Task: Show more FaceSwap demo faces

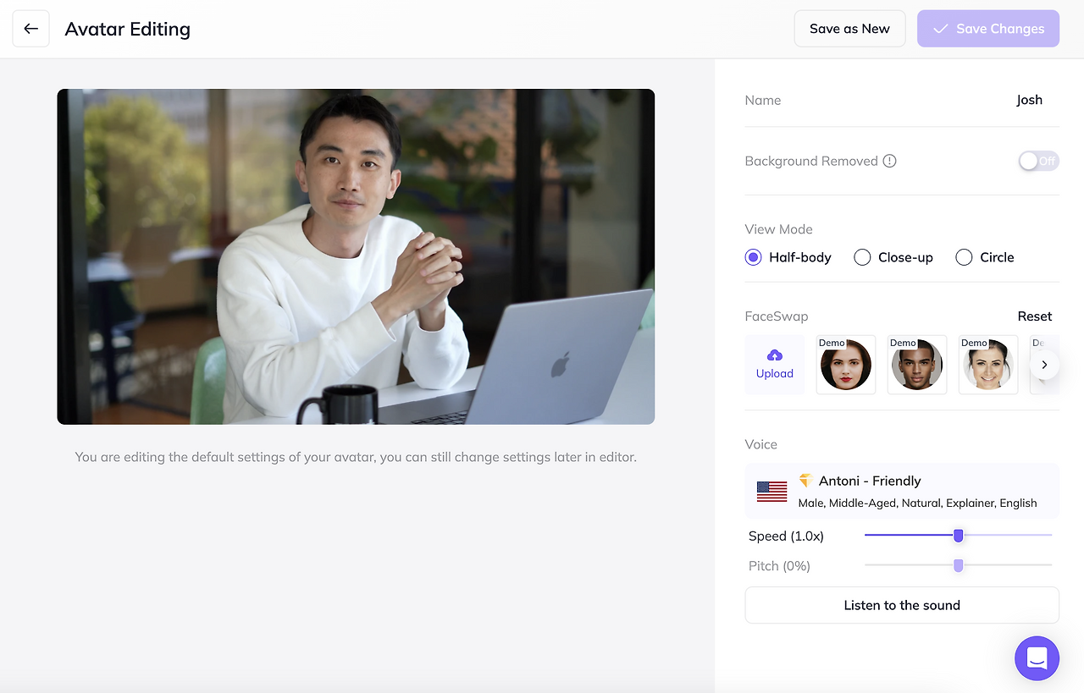Action: pos(1044,365)
